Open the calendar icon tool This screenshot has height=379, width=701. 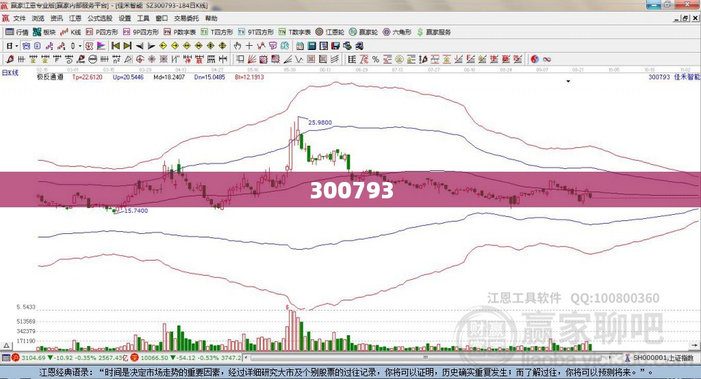(x=300, y=46)
